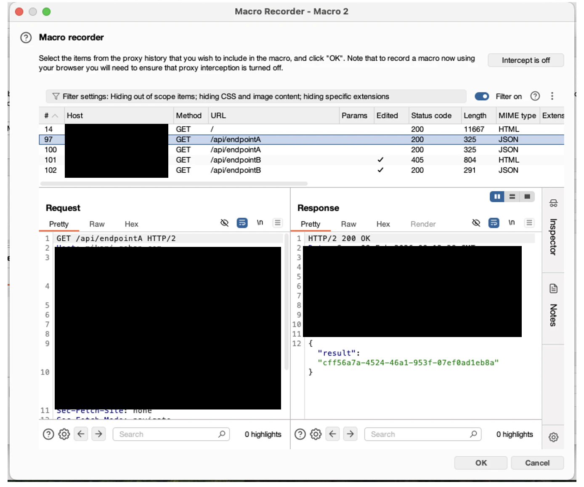Open Request search settings gear
This screenshot has height=487, width=584.
(64, 434)
